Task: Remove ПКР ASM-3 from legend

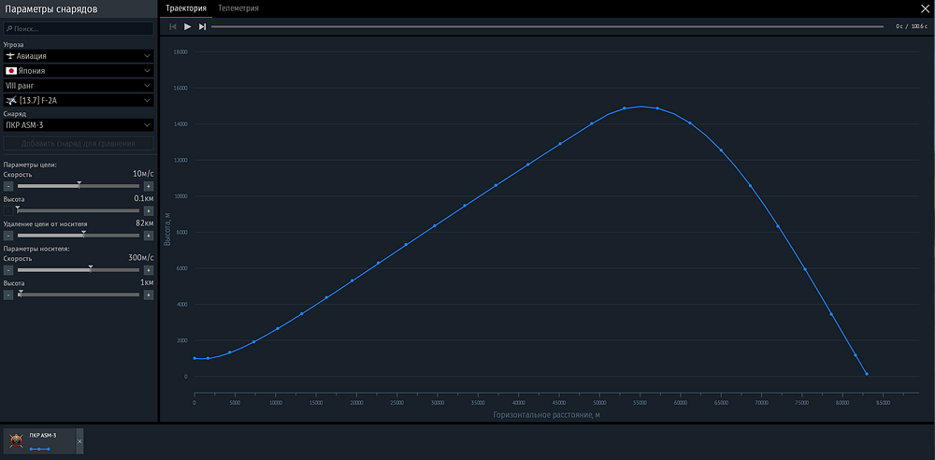Action: point(79,441)
